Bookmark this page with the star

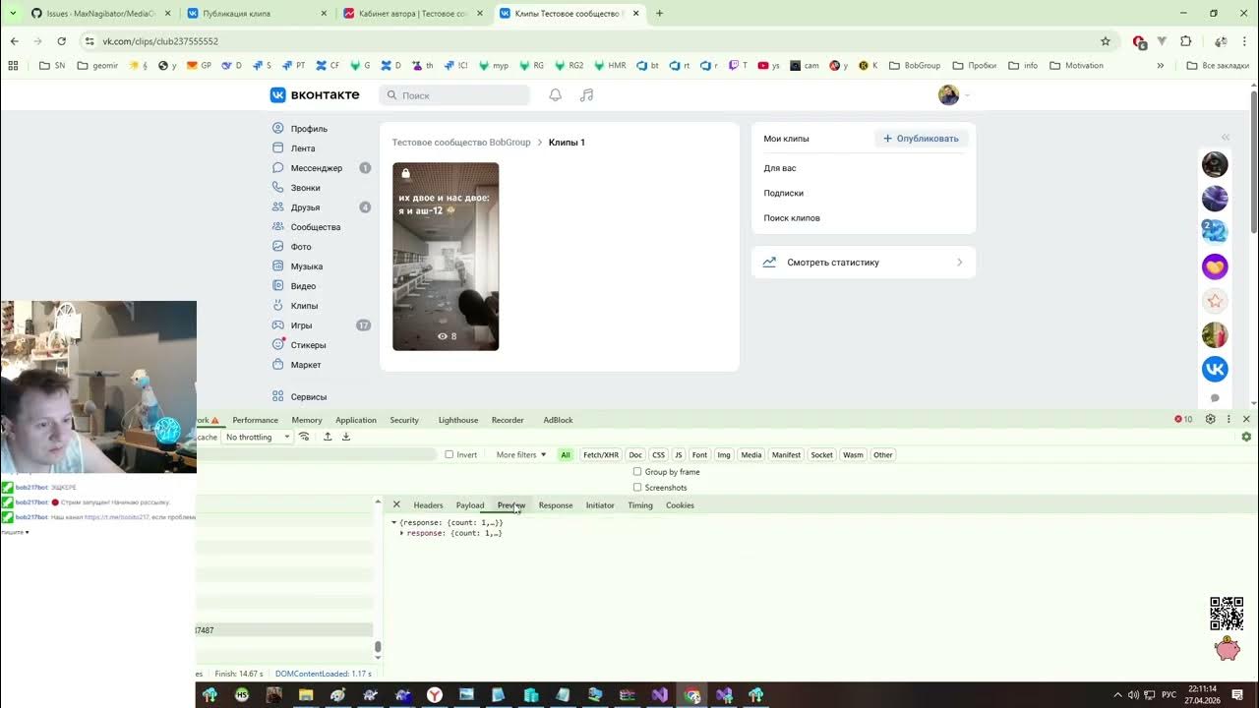tap(1106, 41)
